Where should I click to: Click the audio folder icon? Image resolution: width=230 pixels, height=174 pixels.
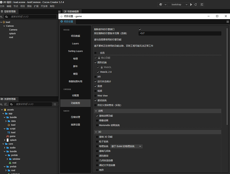pos(8,148)
